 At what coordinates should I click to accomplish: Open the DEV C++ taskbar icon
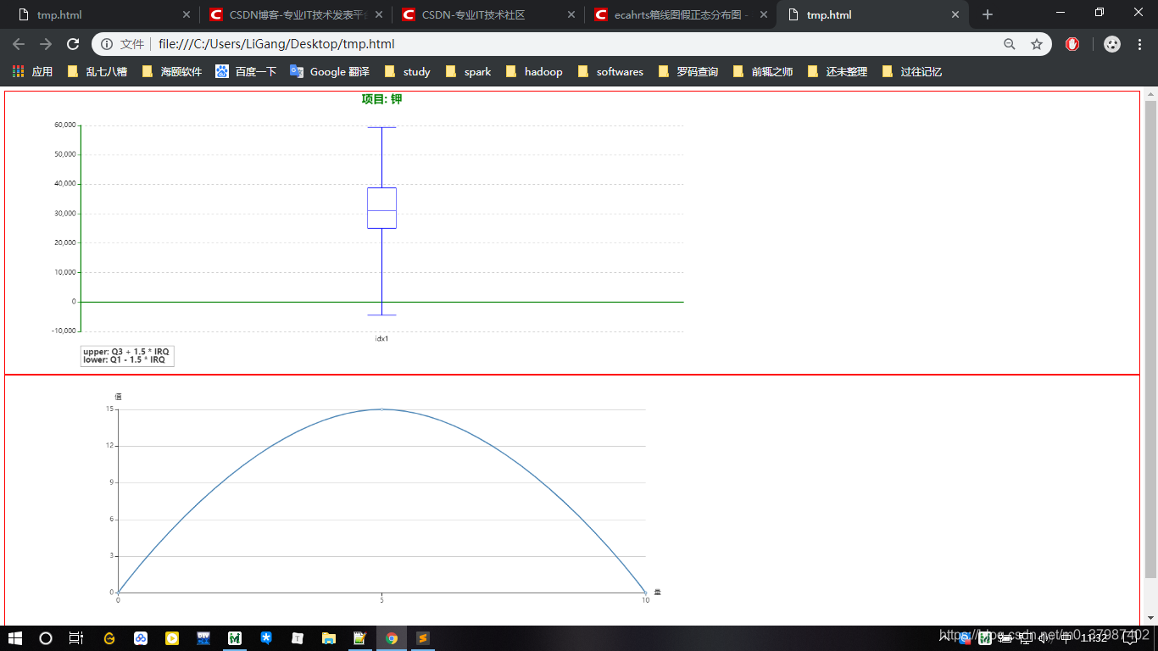click(x=203, y=638)
